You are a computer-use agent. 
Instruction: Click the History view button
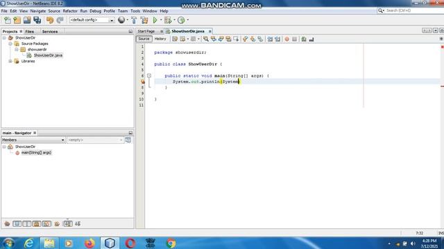click(160, 39)
